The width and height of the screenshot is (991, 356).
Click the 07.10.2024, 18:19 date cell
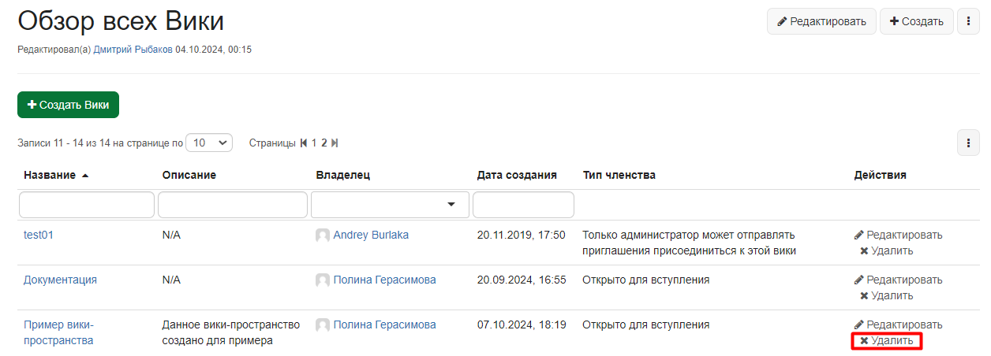click(x=521, y=324)
